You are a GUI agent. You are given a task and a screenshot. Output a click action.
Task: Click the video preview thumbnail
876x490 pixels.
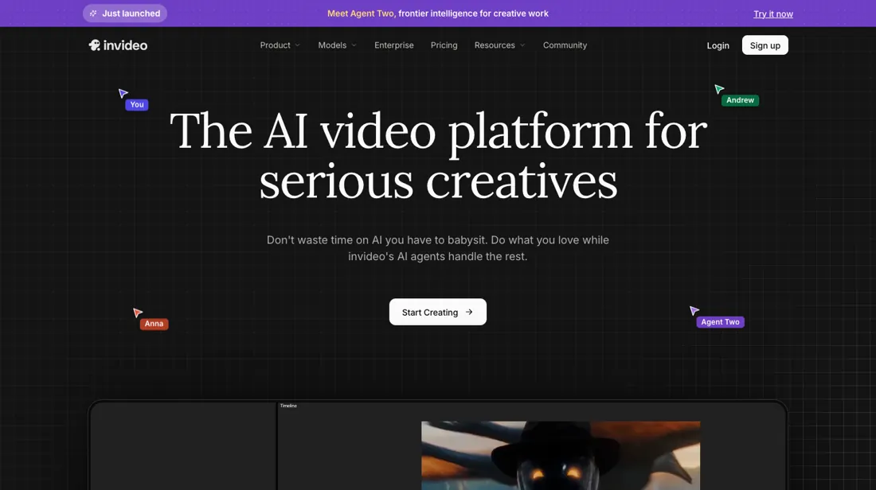point(561,456)
